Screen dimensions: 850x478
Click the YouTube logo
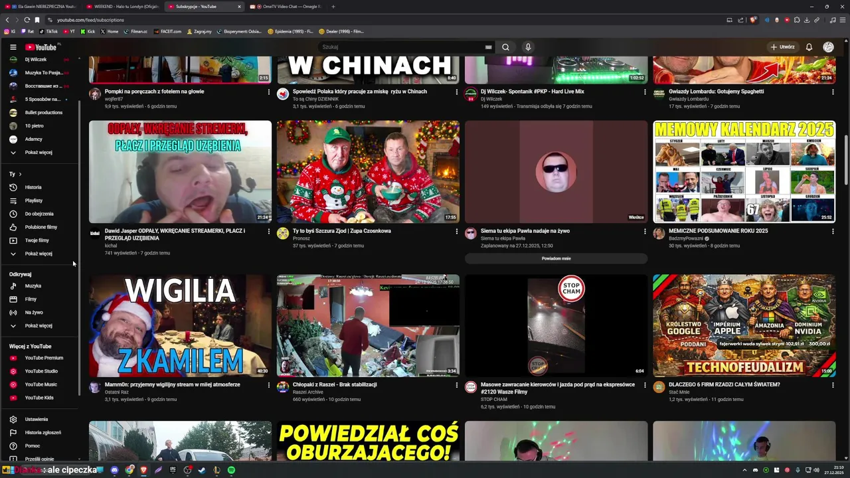click(41, 47)
